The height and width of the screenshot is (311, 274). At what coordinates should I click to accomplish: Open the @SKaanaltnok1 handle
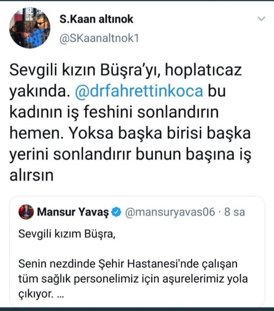[x=99, y=38]
